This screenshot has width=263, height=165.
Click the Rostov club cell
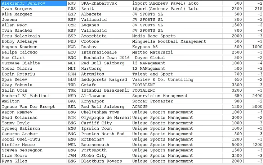click(105, 47)
